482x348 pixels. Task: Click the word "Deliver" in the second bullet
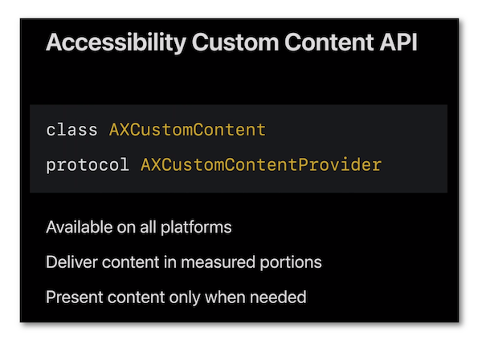[x=71, y=262]
